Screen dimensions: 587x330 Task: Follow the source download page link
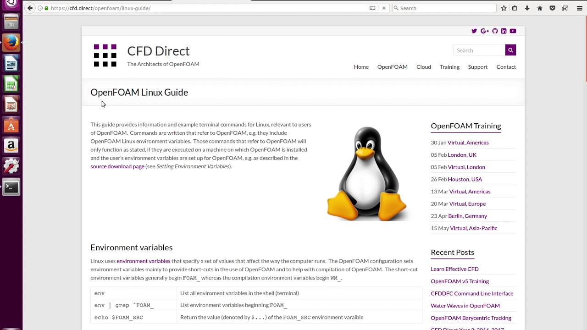(x=117, y=166)
